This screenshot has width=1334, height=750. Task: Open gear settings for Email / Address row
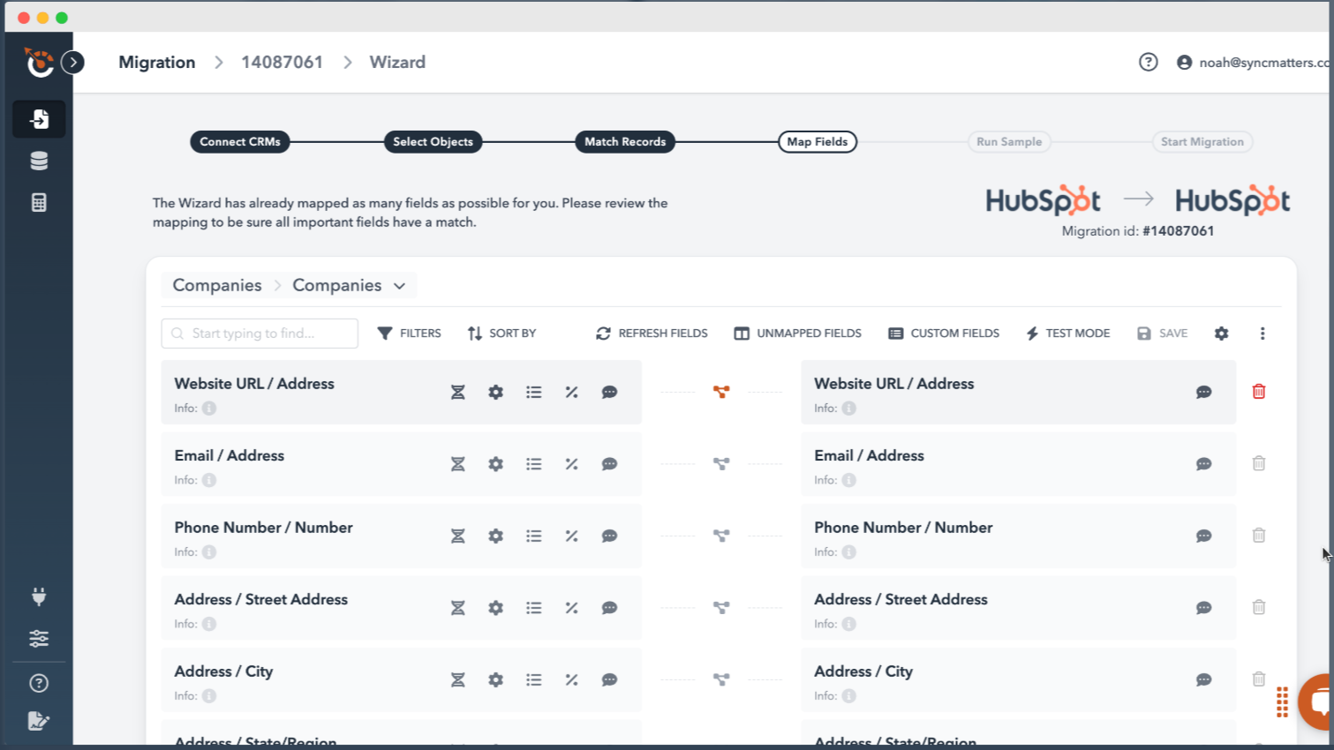point(495,464)
